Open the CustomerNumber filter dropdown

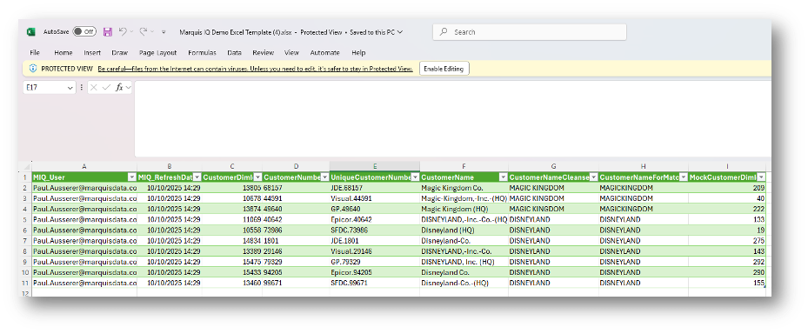tap(324, 177)
